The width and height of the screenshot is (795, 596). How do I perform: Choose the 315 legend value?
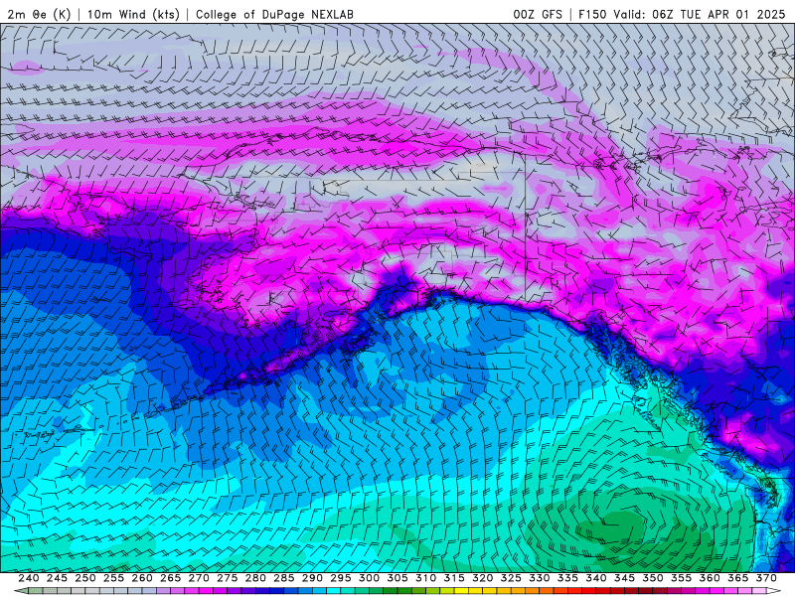coord(454,578)
